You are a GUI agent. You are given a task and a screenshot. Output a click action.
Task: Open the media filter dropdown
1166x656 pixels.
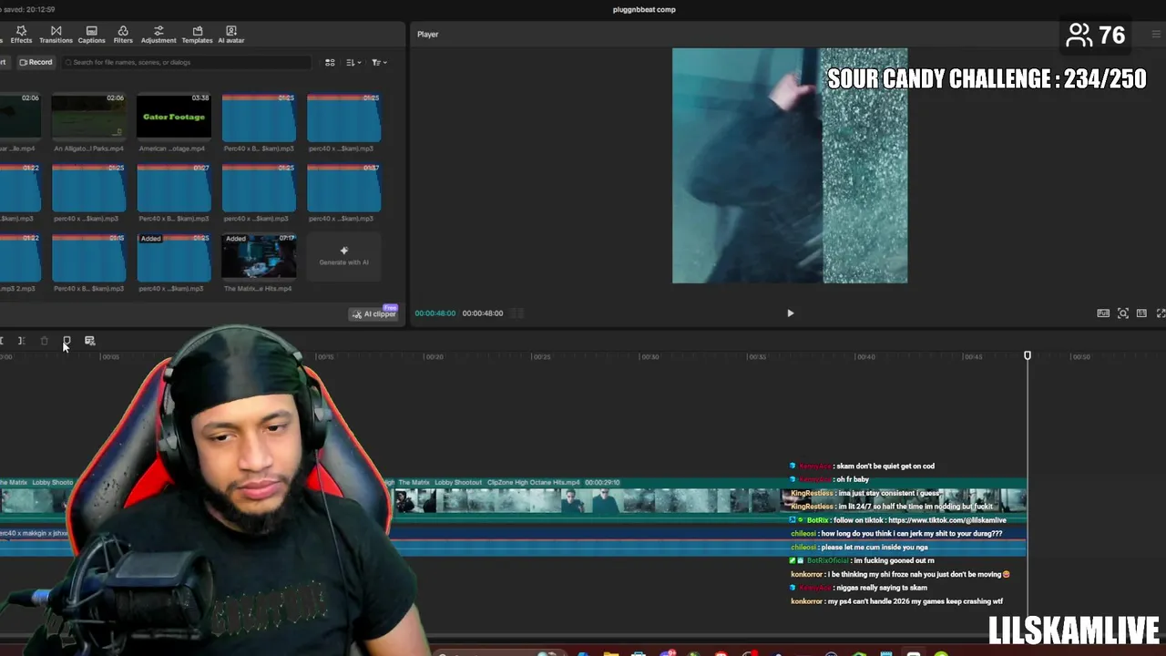click(x=379, y=62)
